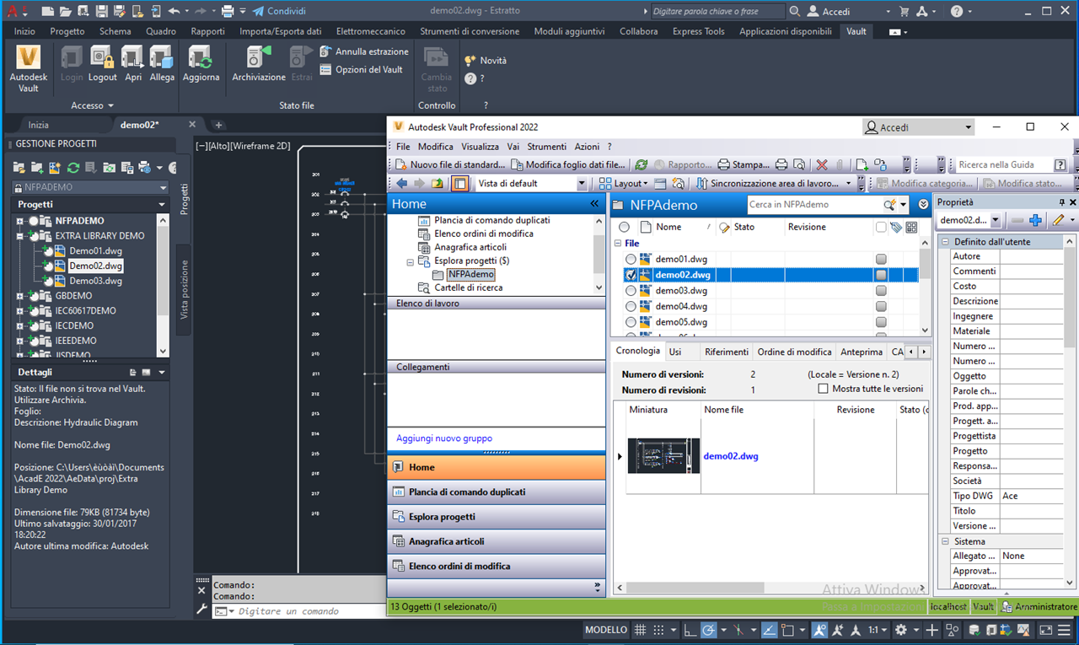Click Cartelle di ricerca in Vault tree
1079x645 pixels.
(x=468, y=288)
